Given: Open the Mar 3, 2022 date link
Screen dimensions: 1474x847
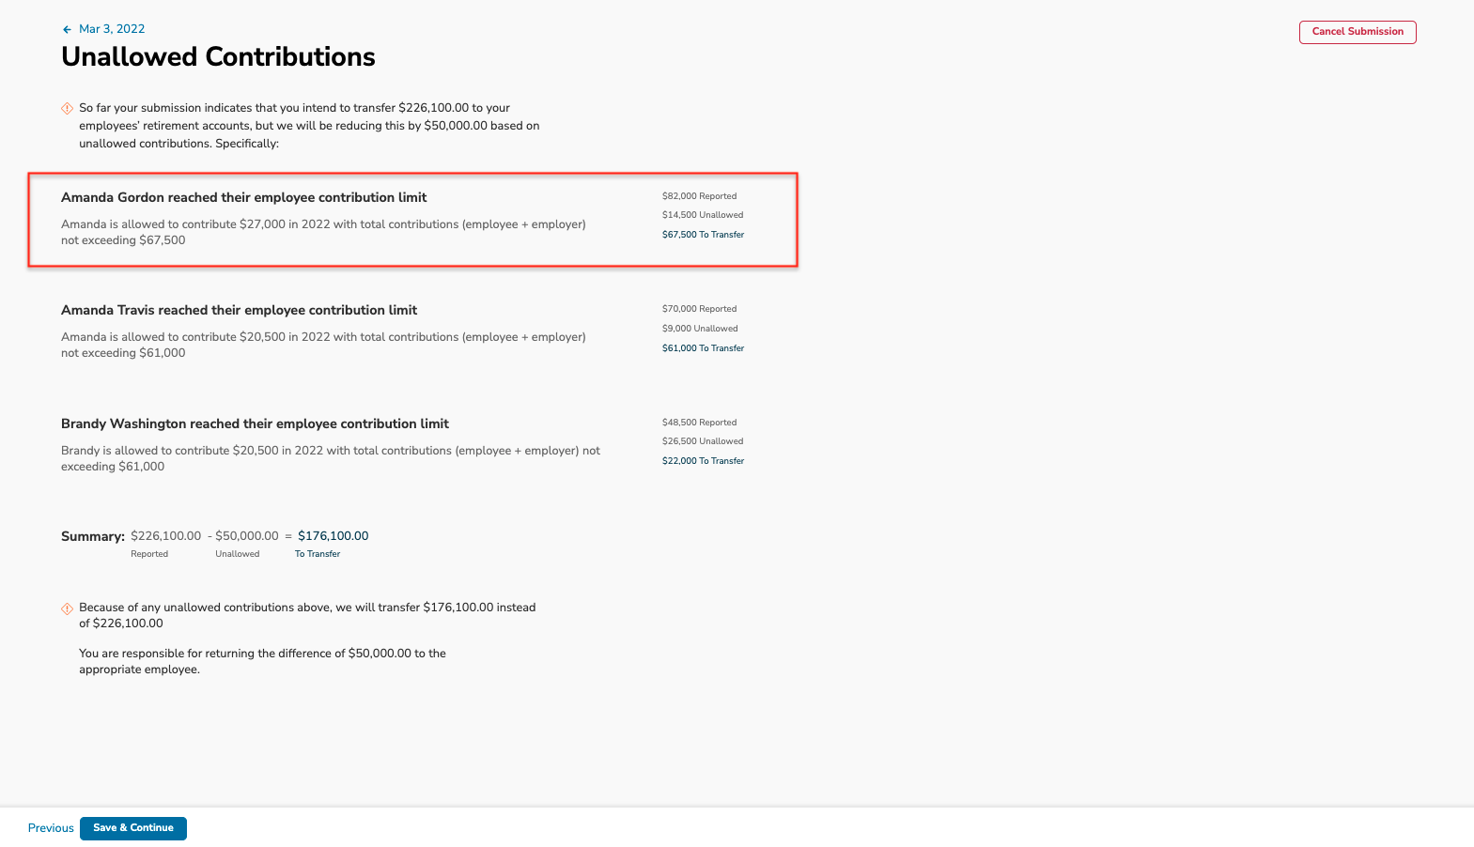Looking at the screenshot, I should click(x=112, y=29).
